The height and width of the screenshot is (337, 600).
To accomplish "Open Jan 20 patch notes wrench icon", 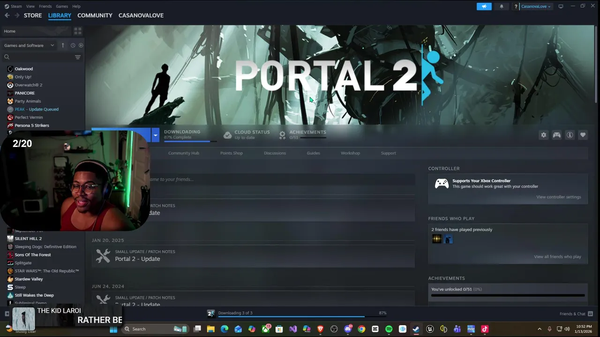I will click(103, 256).
